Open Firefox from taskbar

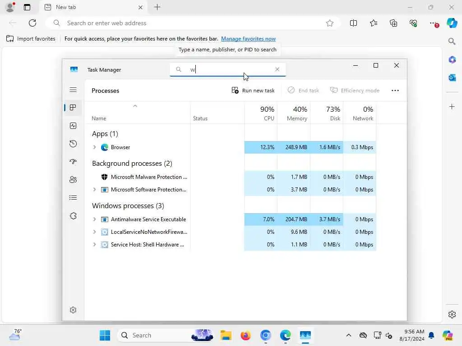coord(245,335)
